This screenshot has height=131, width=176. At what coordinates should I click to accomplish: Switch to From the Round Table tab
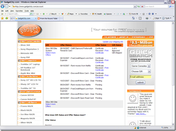48,18
